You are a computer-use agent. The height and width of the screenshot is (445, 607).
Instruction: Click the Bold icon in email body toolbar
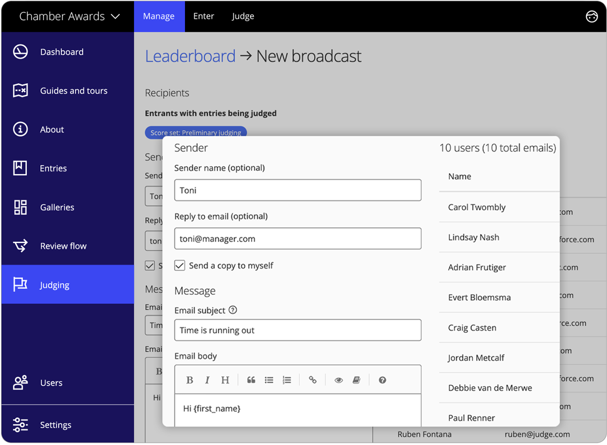pos(189,380)
